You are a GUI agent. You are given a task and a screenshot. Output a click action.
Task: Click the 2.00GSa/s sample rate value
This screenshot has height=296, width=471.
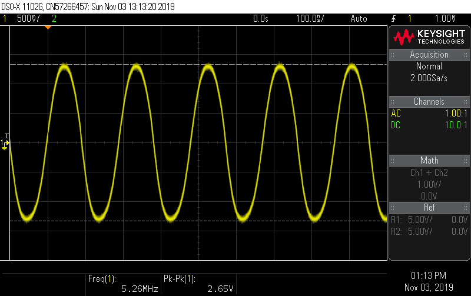429,78
